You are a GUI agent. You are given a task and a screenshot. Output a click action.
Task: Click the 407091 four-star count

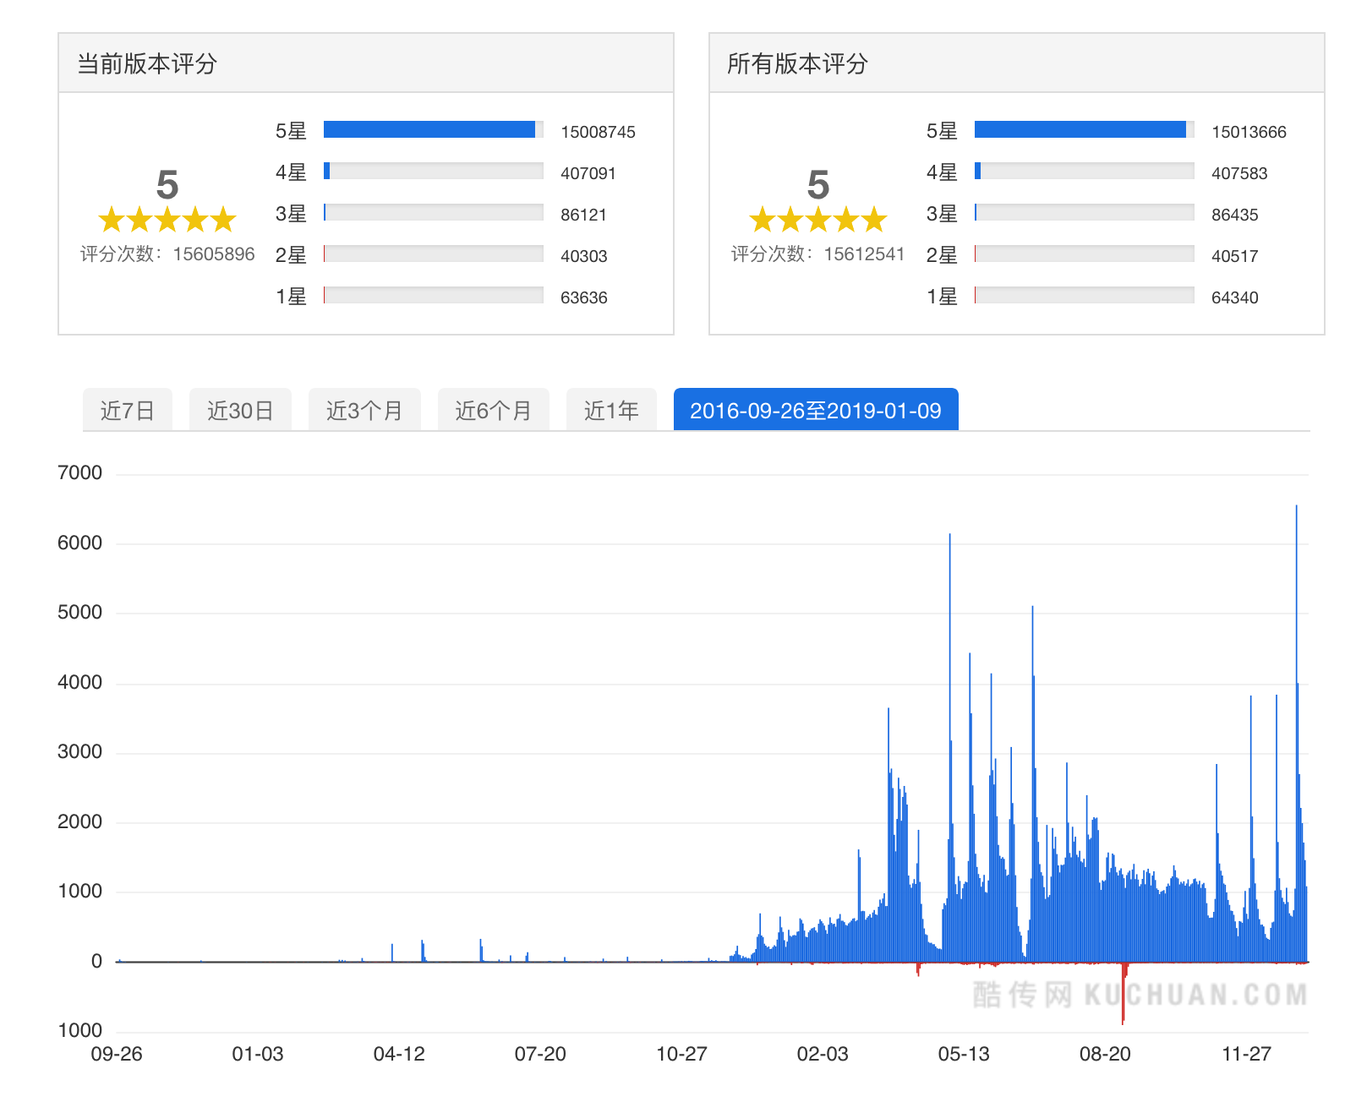[588, 173]
